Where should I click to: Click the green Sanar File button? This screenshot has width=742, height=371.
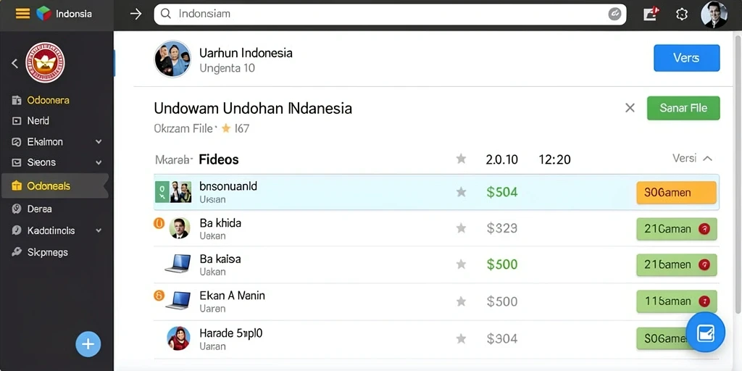point(683,108)
